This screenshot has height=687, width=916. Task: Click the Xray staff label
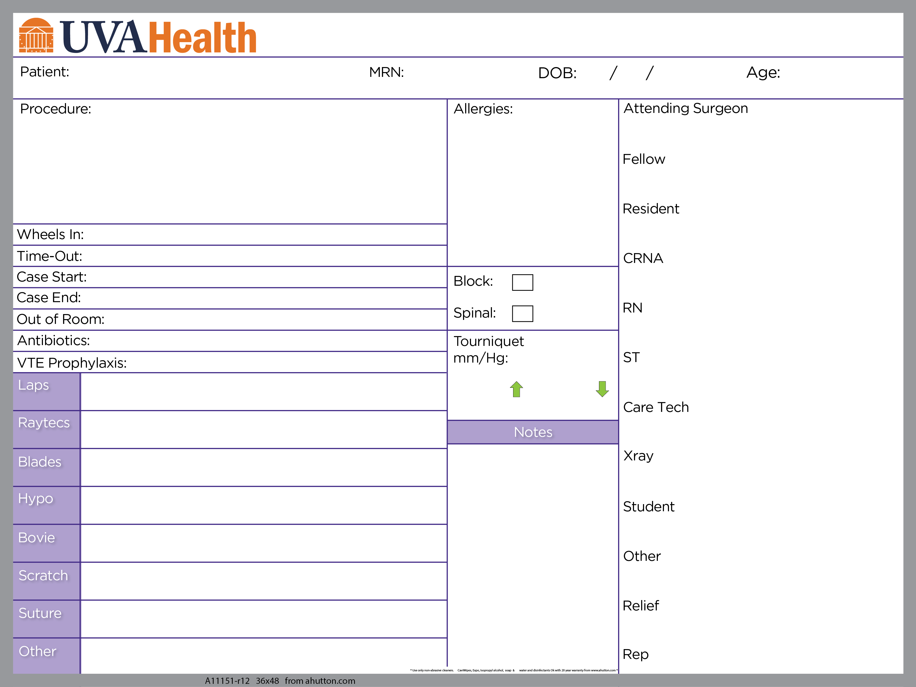(638, 456)
